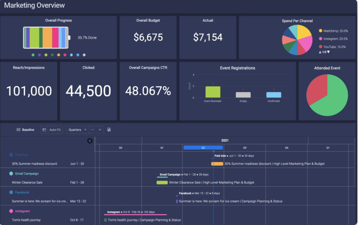This screenshot has height=225, width=358.
Task: Click the Marketing Overview dashboard title
Action: [x=34, y=5]
